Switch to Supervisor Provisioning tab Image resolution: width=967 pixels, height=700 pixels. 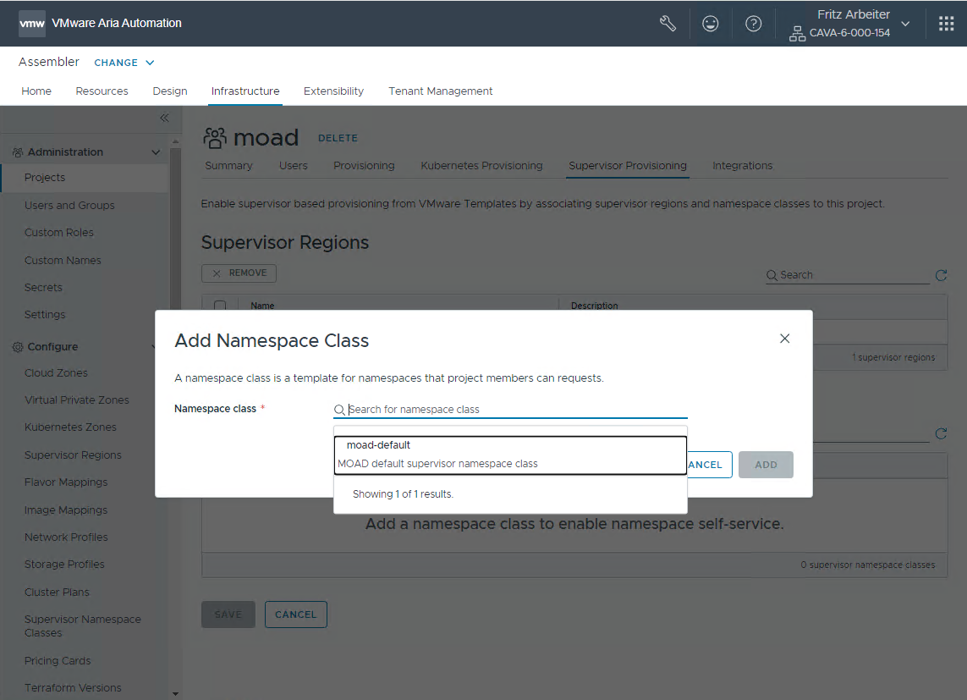(x=627, y=165)
